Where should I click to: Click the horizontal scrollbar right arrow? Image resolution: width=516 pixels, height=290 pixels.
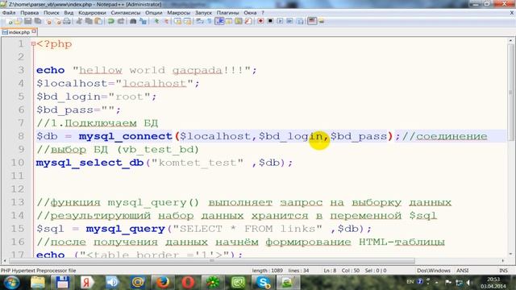point(503,261)
